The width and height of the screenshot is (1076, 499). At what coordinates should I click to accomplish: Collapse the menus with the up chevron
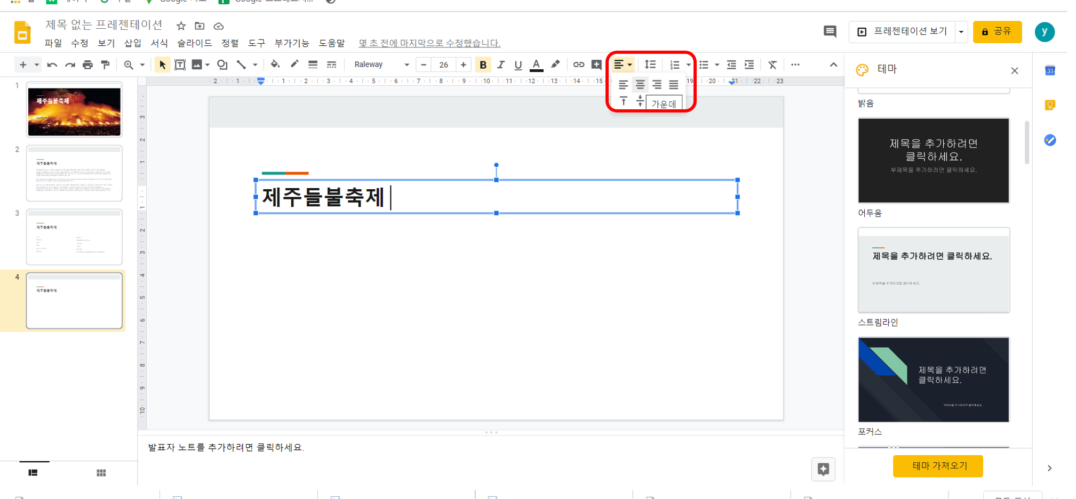[833, 65]
